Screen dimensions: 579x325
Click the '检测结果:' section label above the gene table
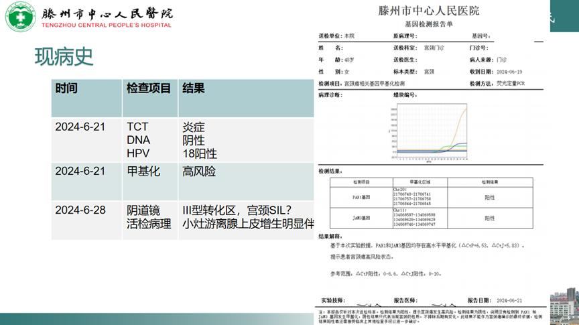pyautogui.click(x=330, y=172)
